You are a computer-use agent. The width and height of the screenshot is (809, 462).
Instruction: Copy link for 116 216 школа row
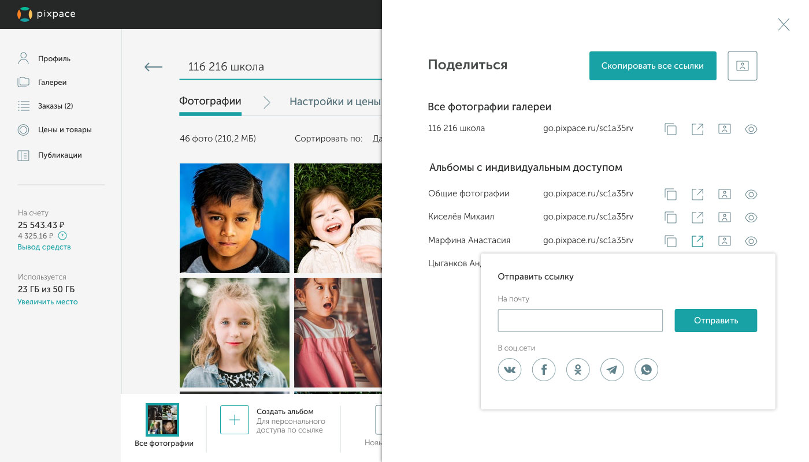pos(670,129)
